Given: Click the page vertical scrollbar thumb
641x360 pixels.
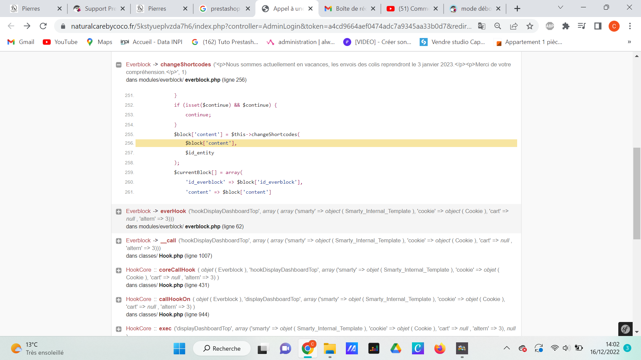Looking at the screenshot, I should coord(637,193).
